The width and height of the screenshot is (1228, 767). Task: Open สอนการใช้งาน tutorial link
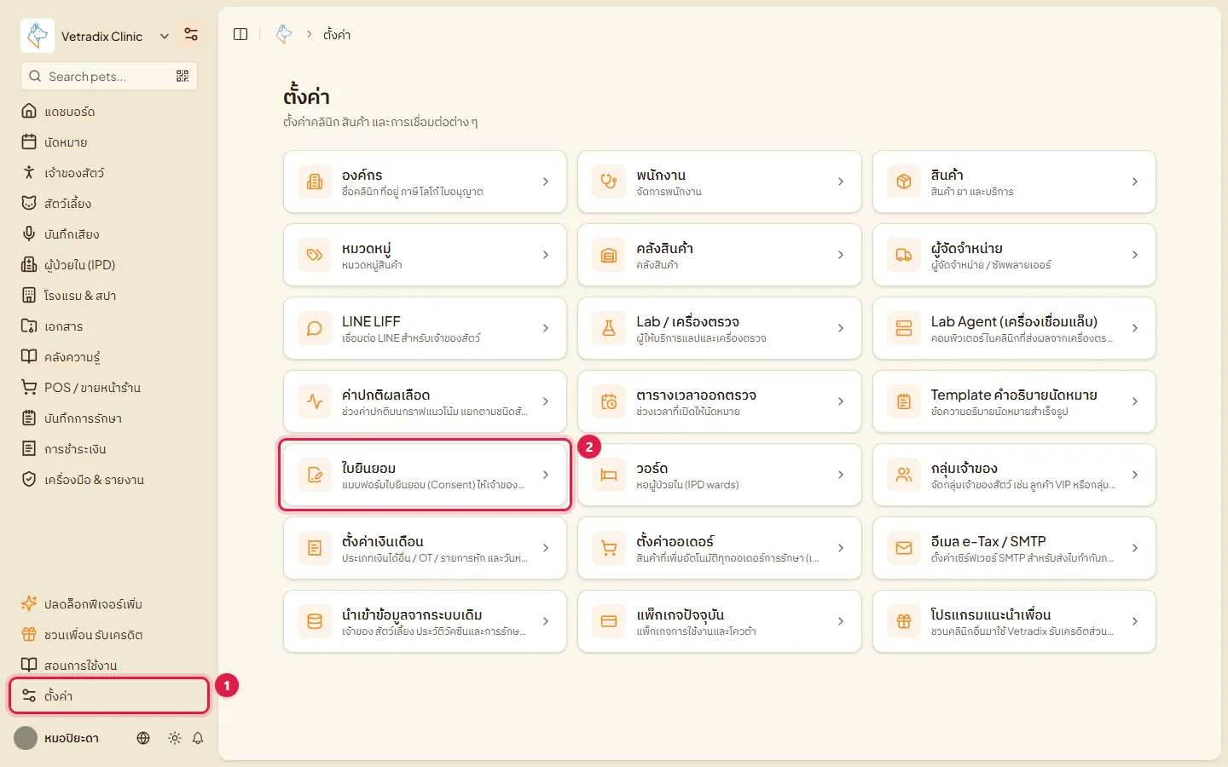(x=109, y=666)
